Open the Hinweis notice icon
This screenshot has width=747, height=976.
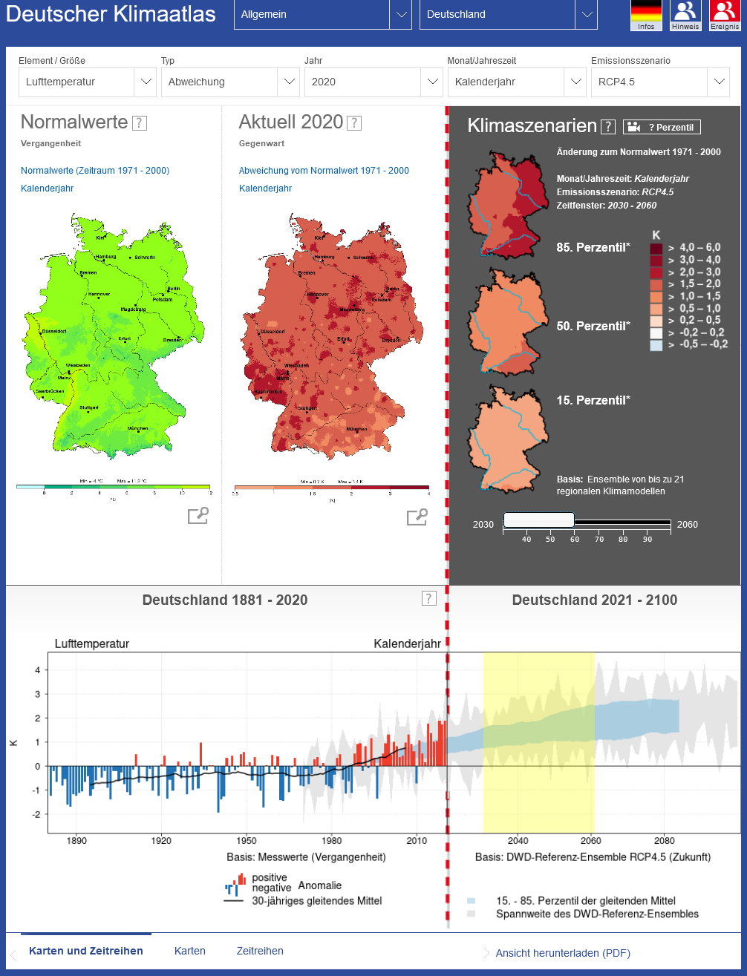click(x=685, y=15)
